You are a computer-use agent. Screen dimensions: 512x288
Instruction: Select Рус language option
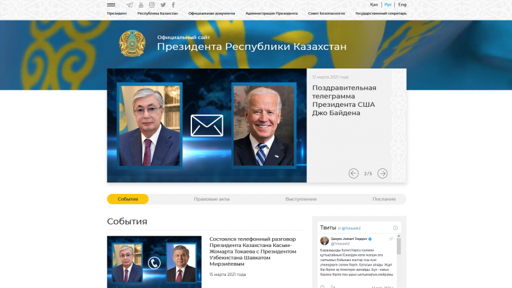click(388, 4)
